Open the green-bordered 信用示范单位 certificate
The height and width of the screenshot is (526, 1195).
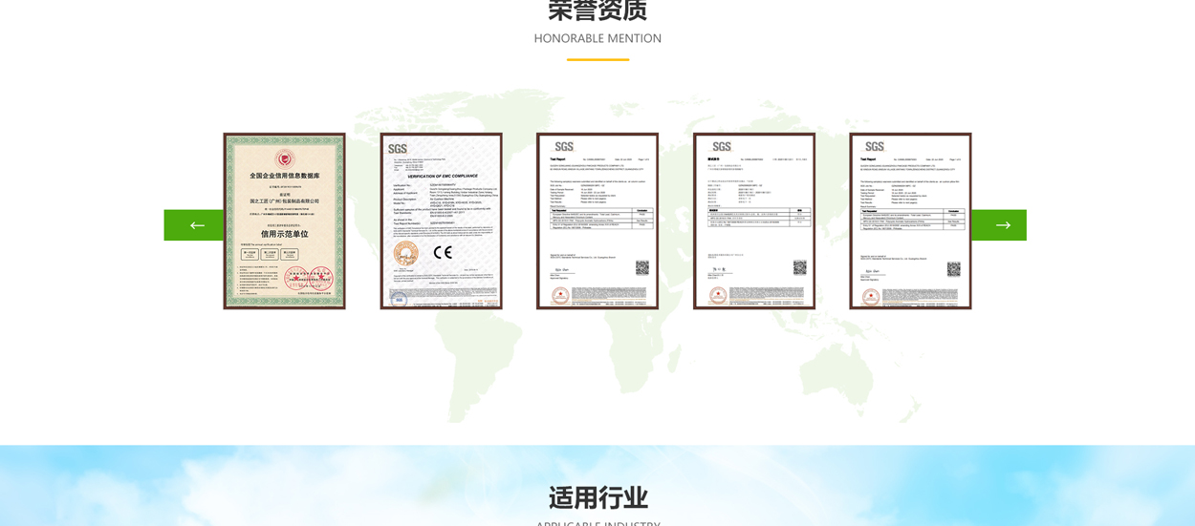[284, 221]
